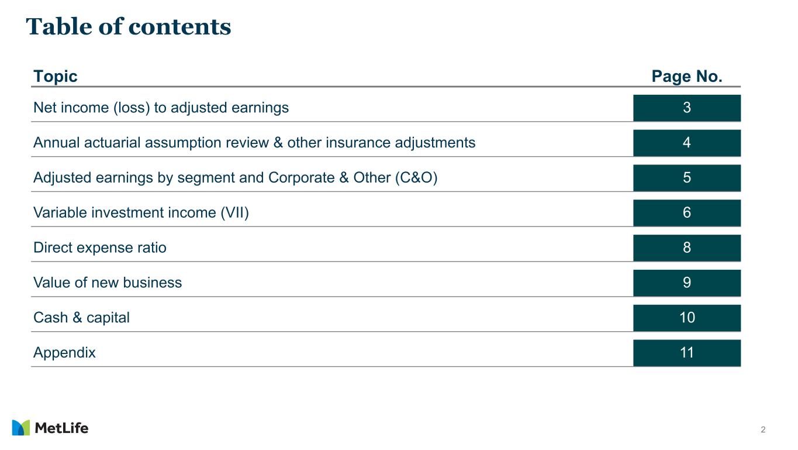The image size is (798, 450).
Task: Jump to page 8 box
Action: click(686, 248)
